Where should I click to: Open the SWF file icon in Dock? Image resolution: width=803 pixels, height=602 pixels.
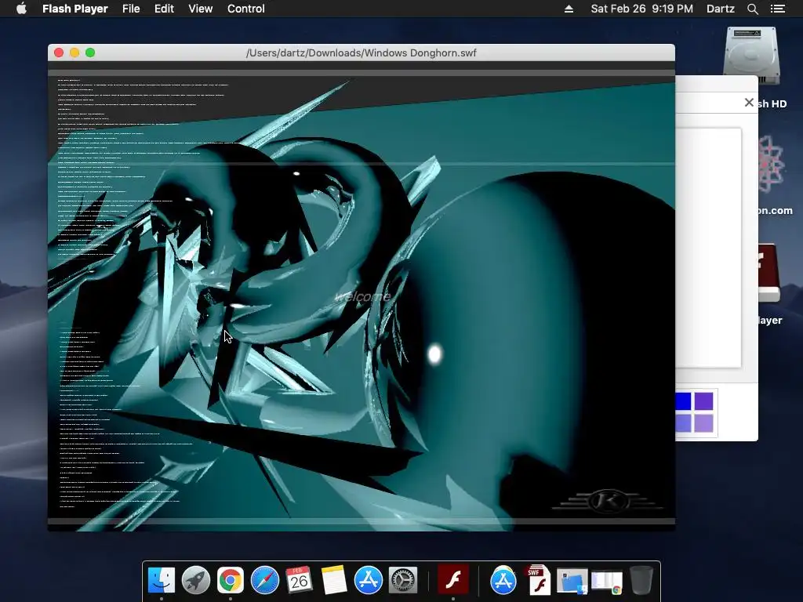(x=538, y=580)
